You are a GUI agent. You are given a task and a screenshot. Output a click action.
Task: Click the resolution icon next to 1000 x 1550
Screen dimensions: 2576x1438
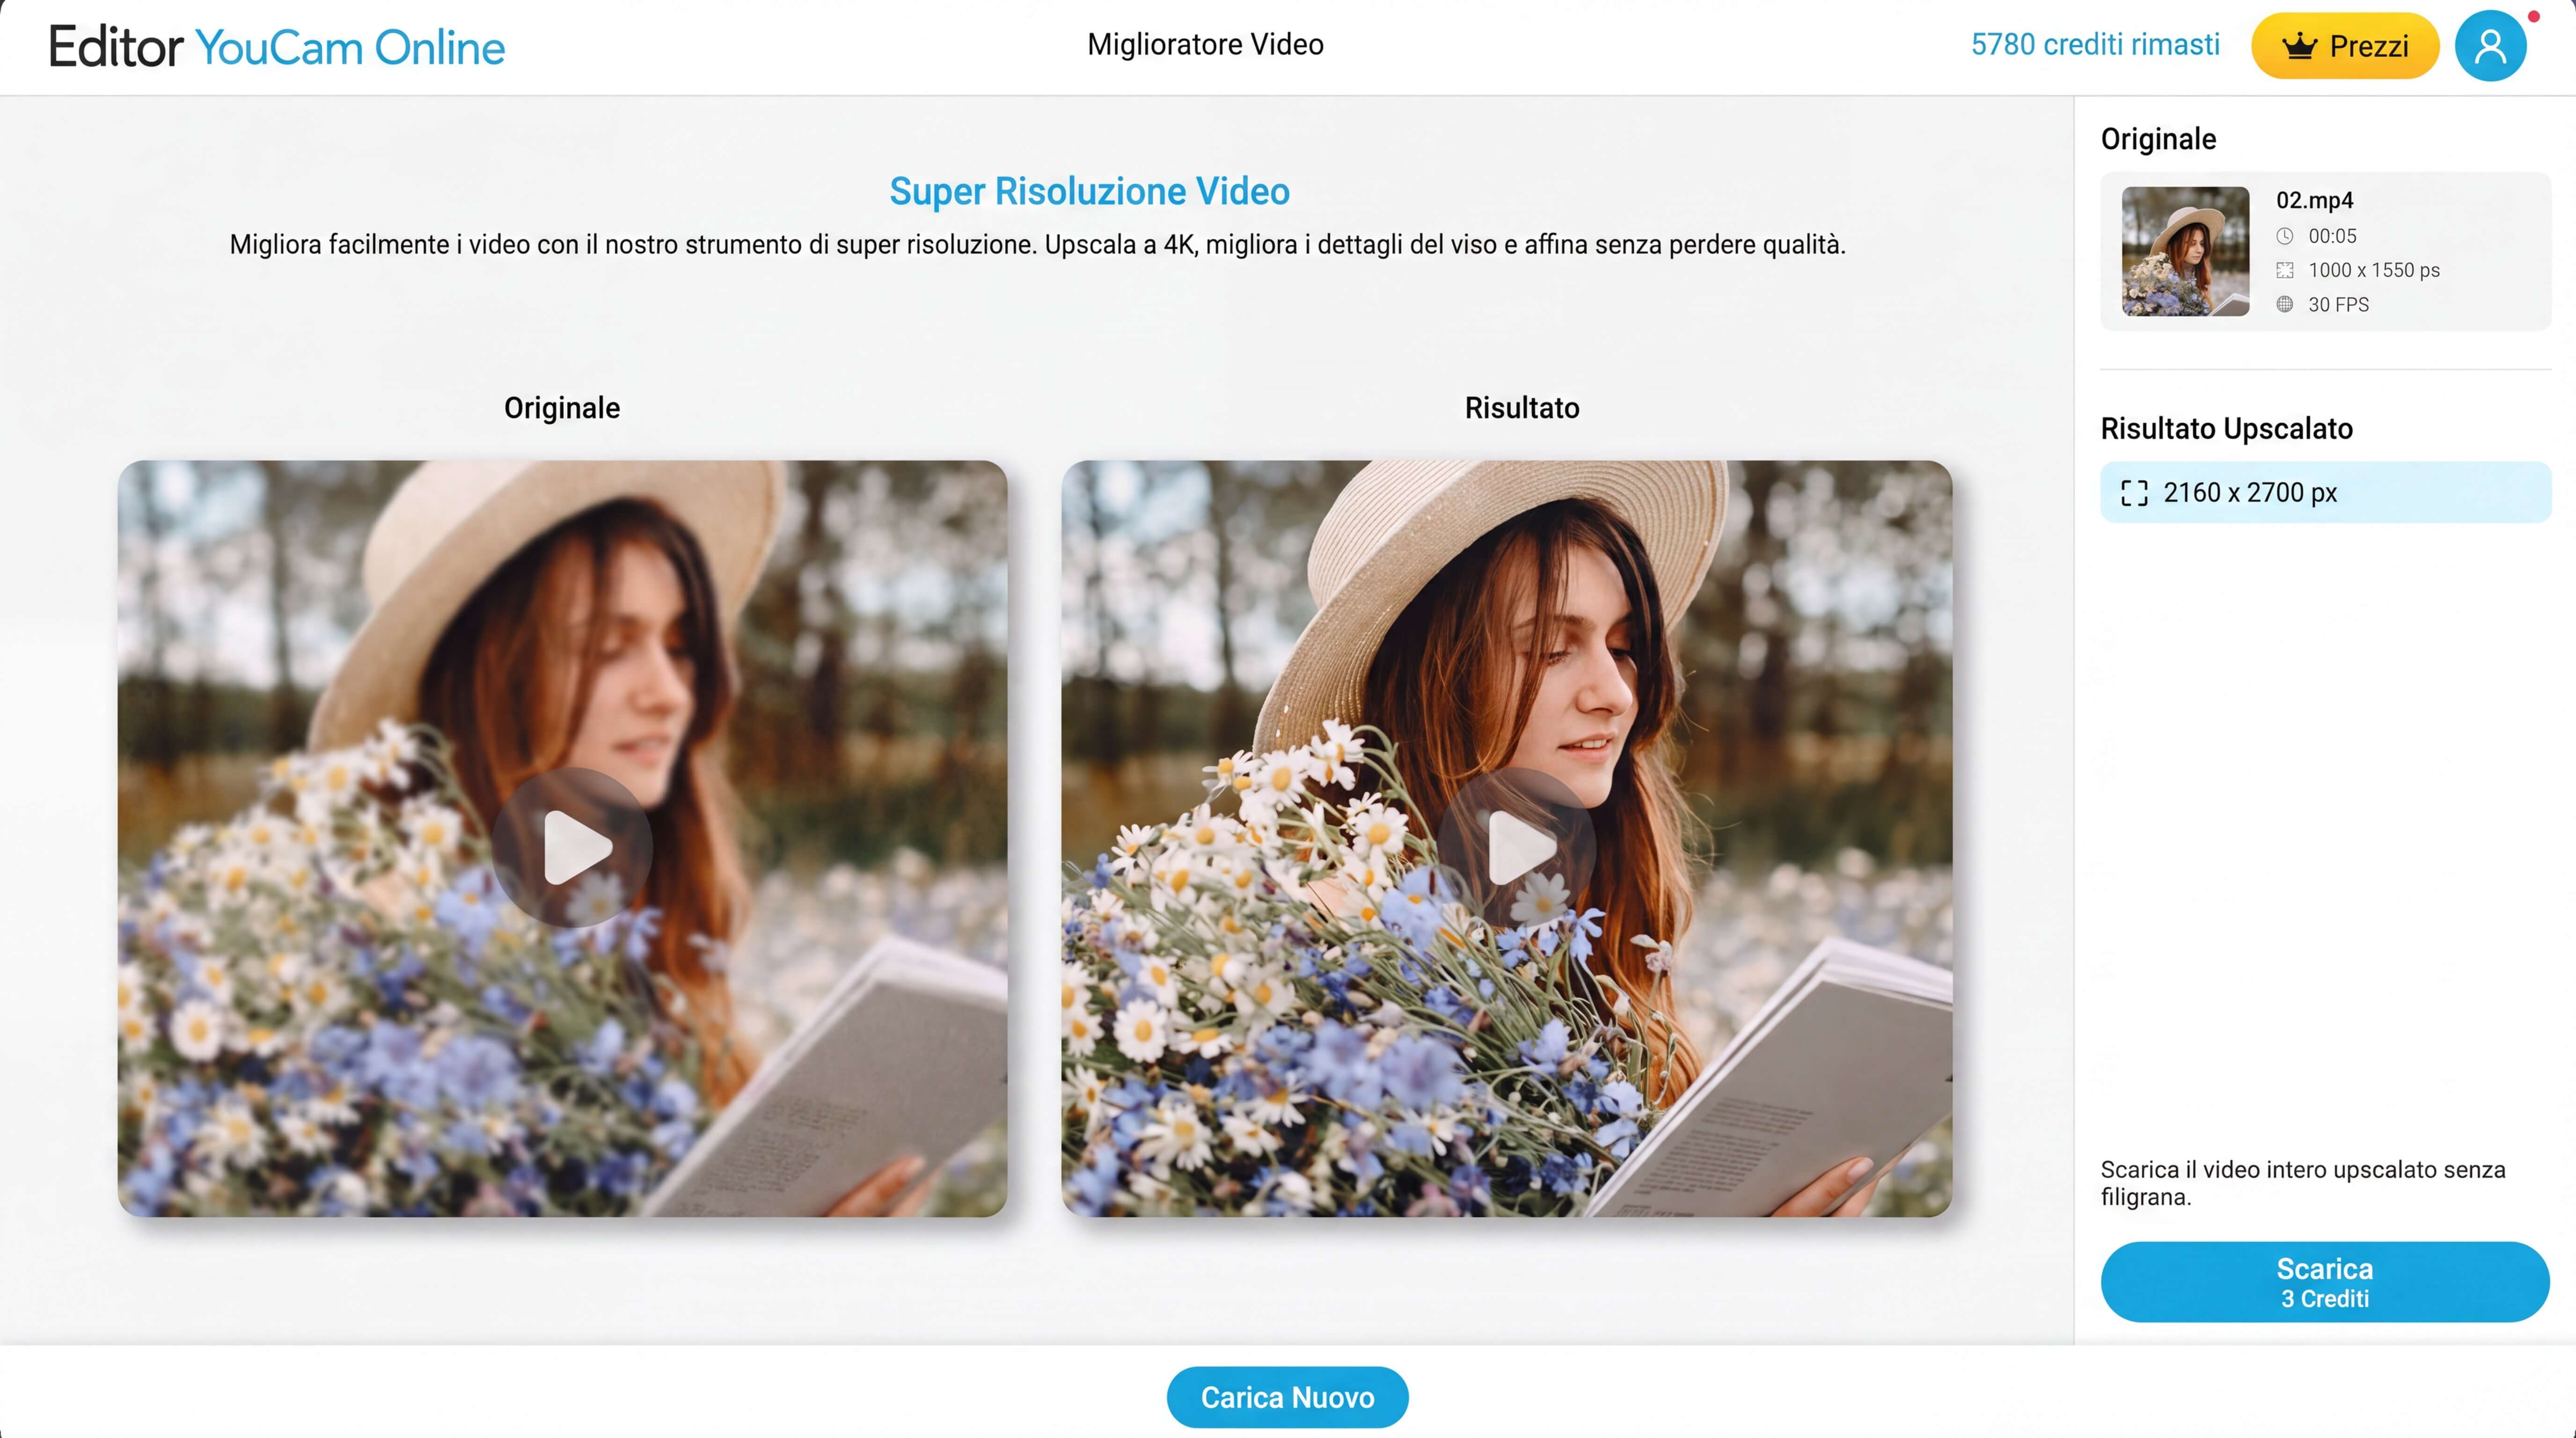pyautogui.click(x=2285, y=270)
